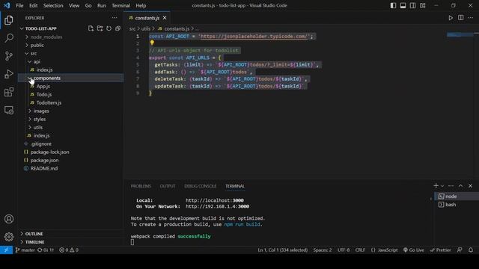479x269 pixels.
Task: Open Explorer views and more actions menu
Action: click(x=115, y=18)
